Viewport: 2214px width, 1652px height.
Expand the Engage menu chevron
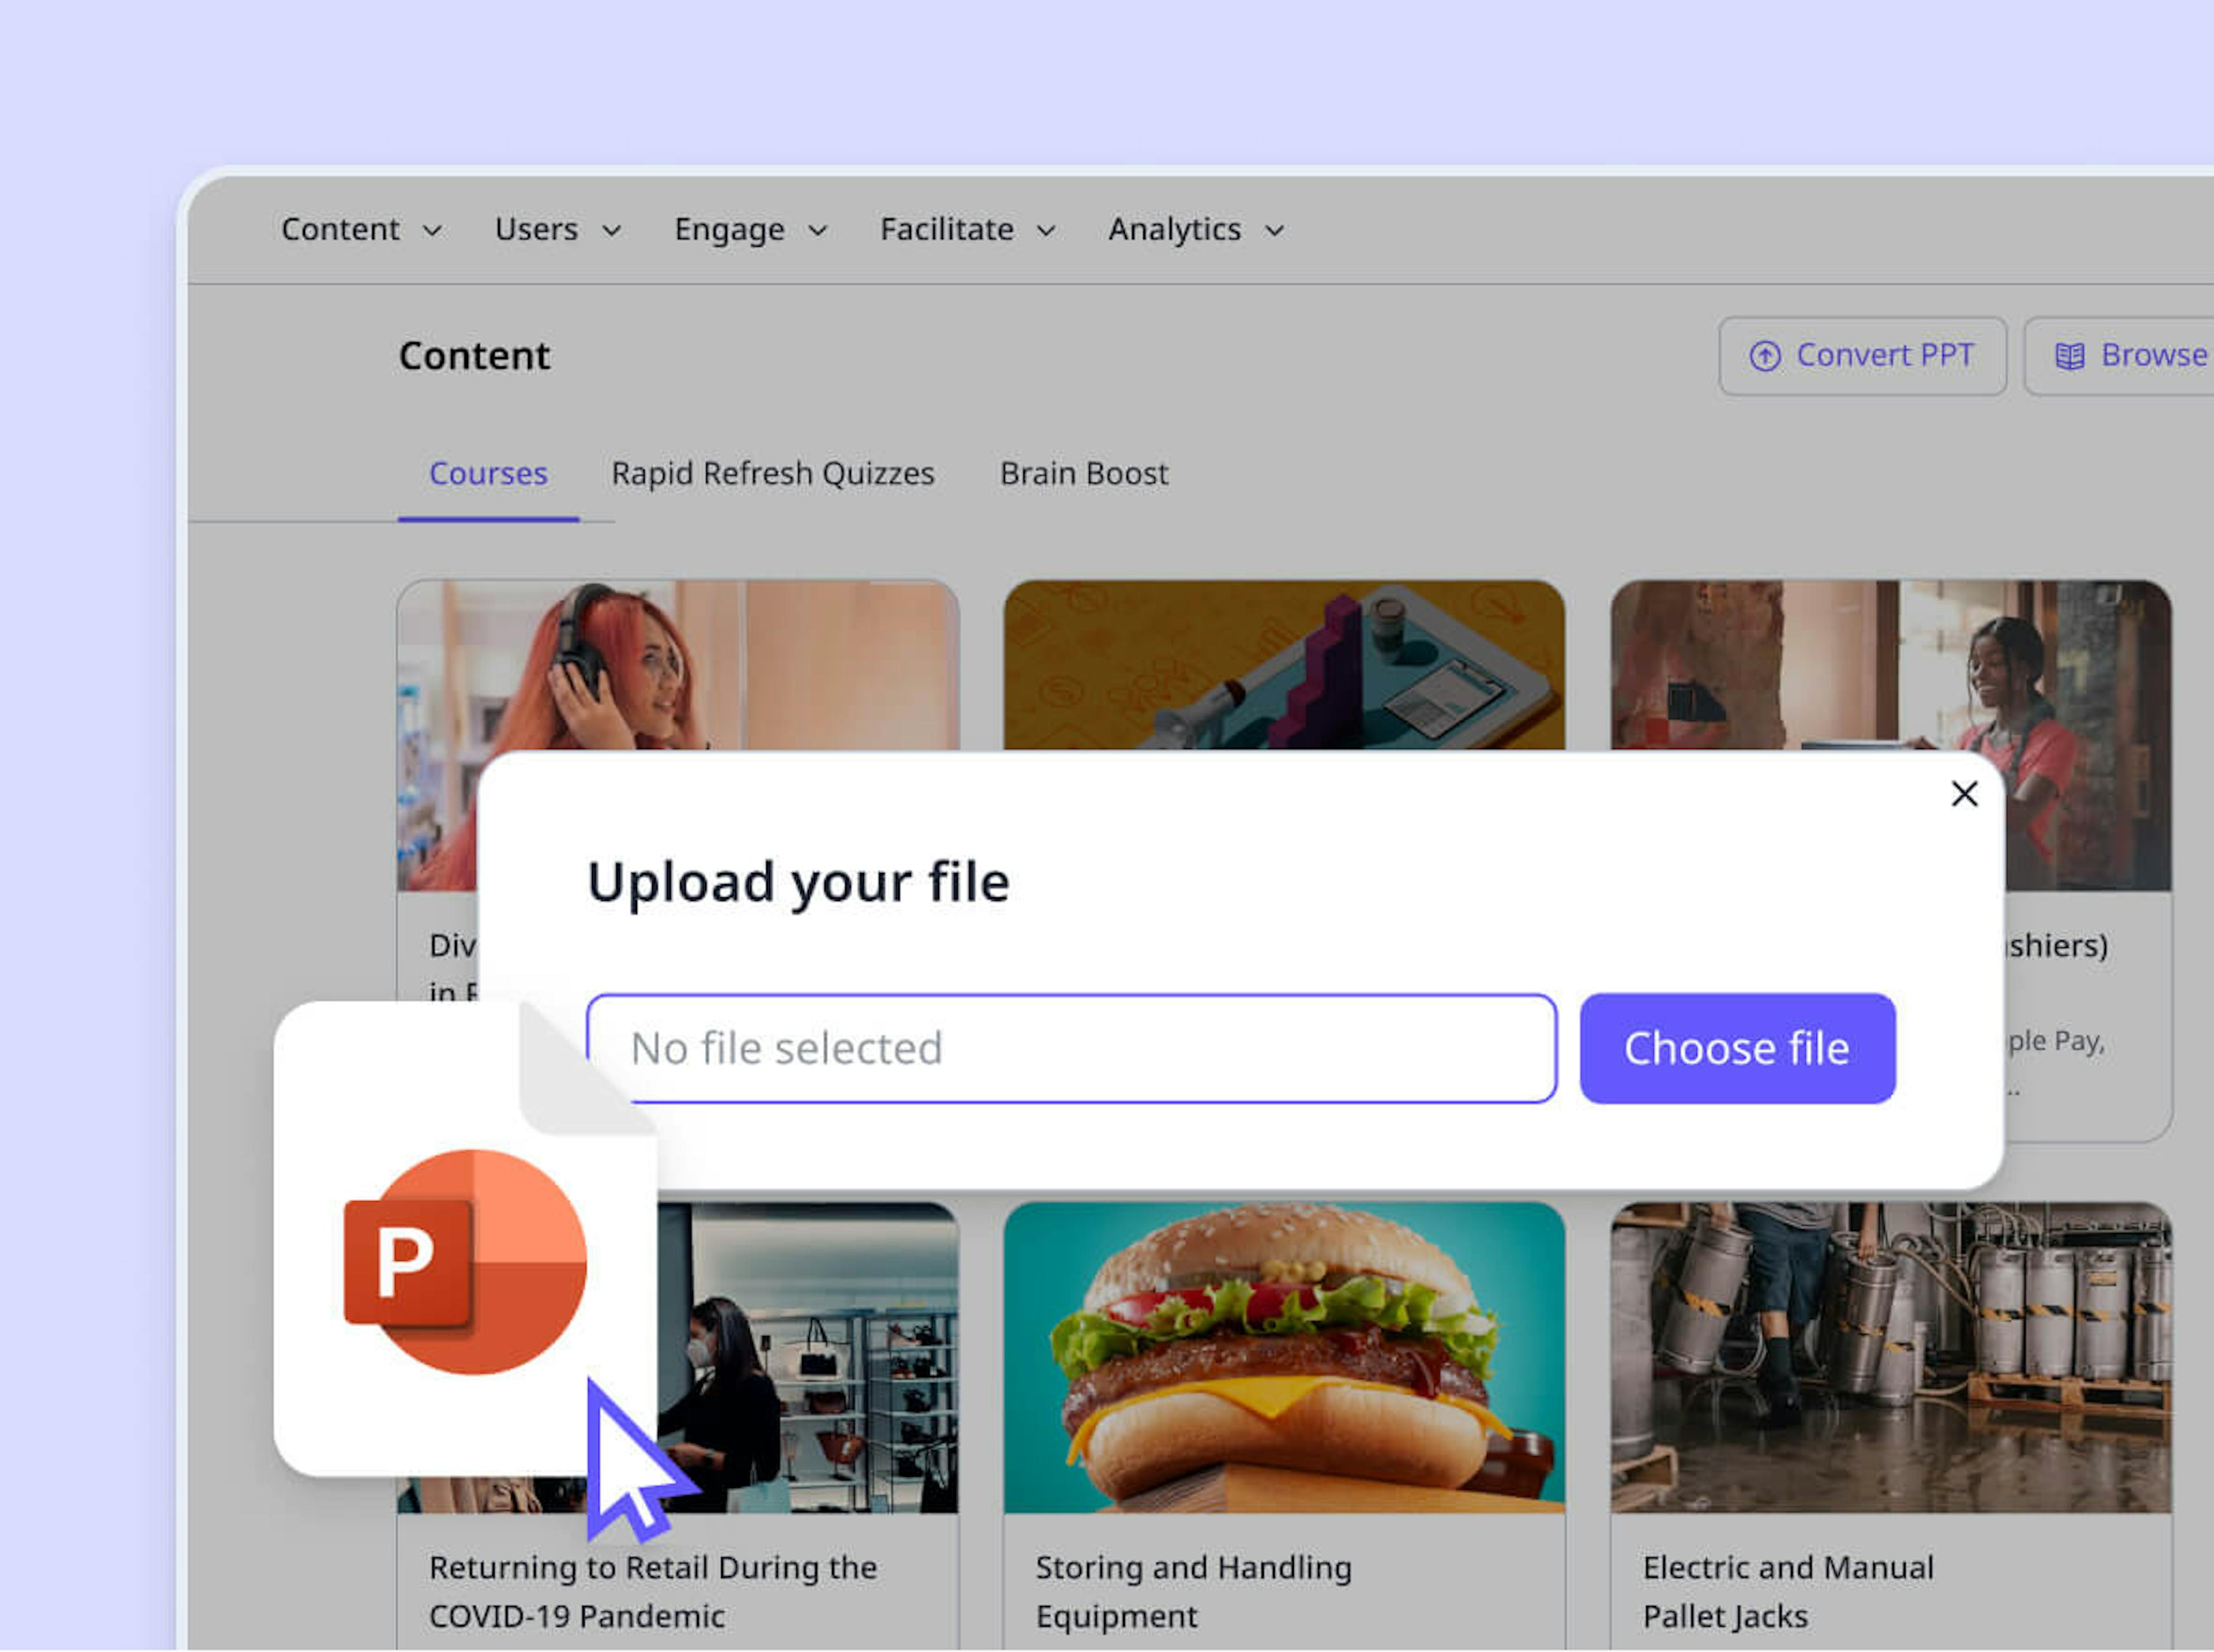click(x=818, y=231)
